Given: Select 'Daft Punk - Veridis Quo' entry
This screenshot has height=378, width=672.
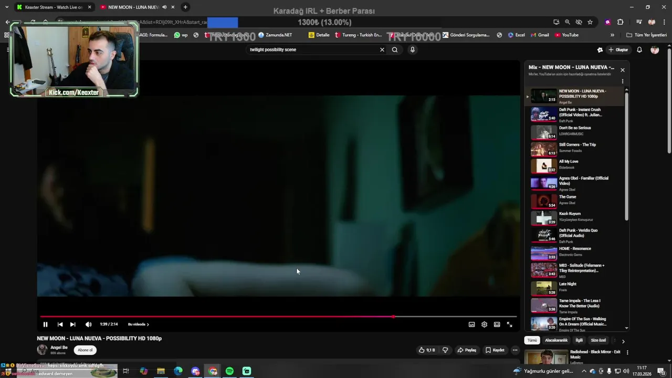Looking at the screenshot, I should click(x=576, y=235).
